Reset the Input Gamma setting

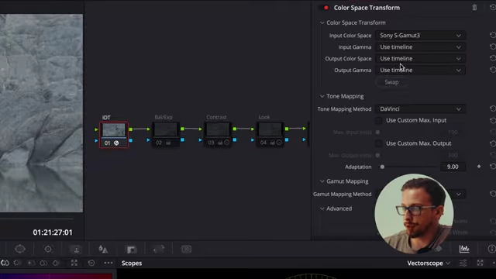[493, 46]
